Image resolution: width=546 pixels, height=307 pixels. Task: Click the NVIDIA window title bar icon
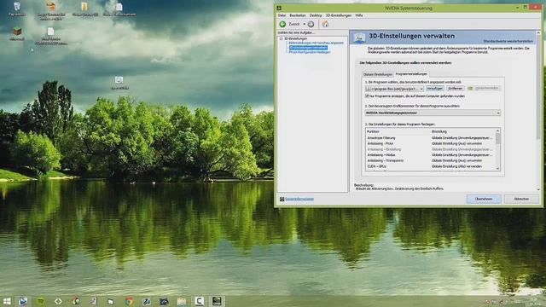tap(279, 8)
